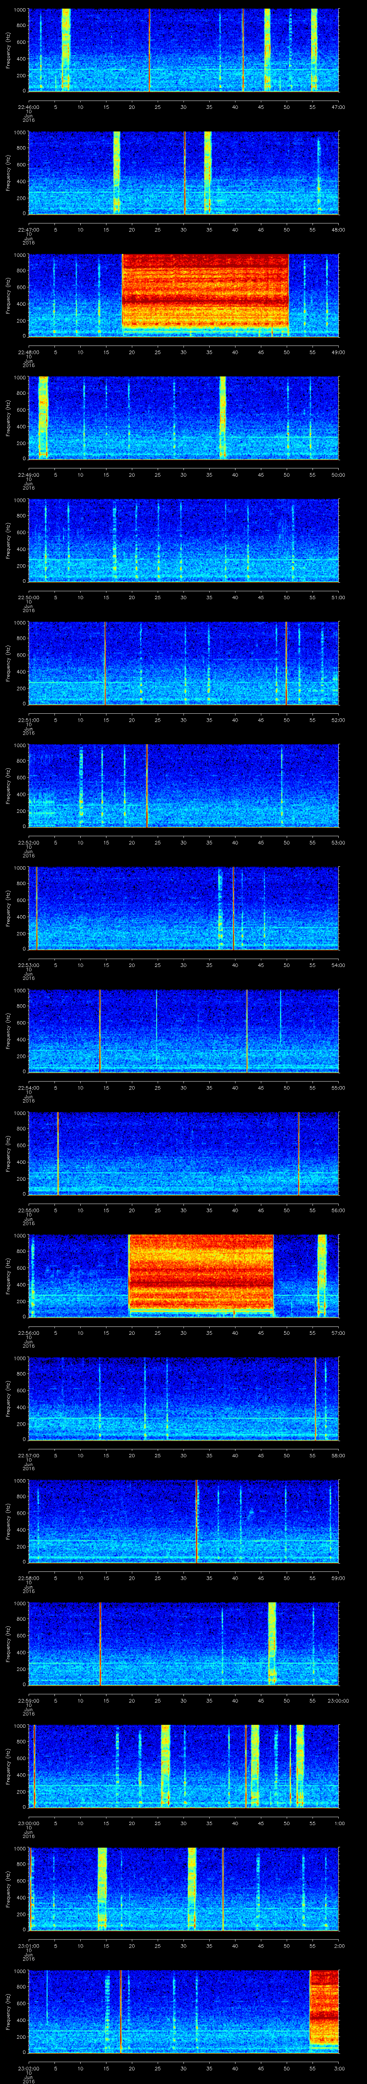Click the '23:01:00' start time label

[x=28, y=1946]
